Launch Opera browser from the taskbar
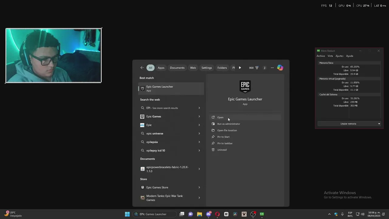 pos(217,214)
